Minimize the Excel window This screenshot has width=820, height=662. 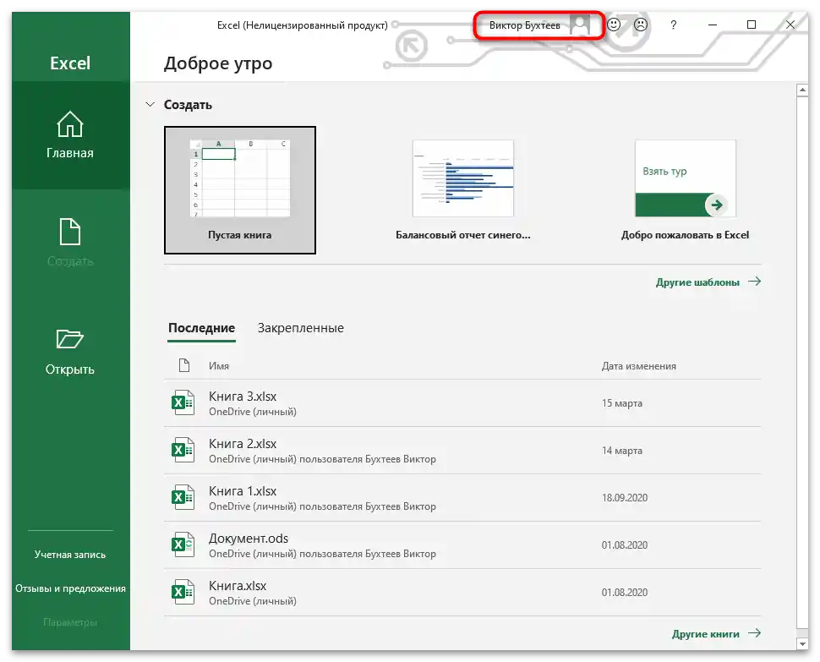click(713, 25)
